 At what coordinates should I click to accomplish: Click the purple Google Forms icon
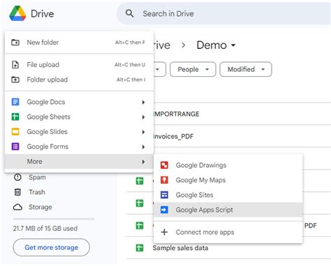click(x=15, y=147)
